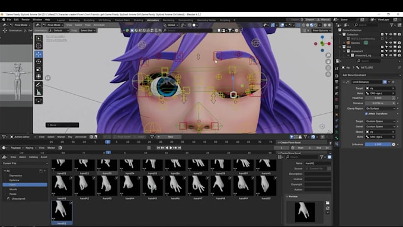Viewport: 403px width, 227px height.
Task: Toggle Affect Transform checkbox
Action: click(x=366, y=114)
